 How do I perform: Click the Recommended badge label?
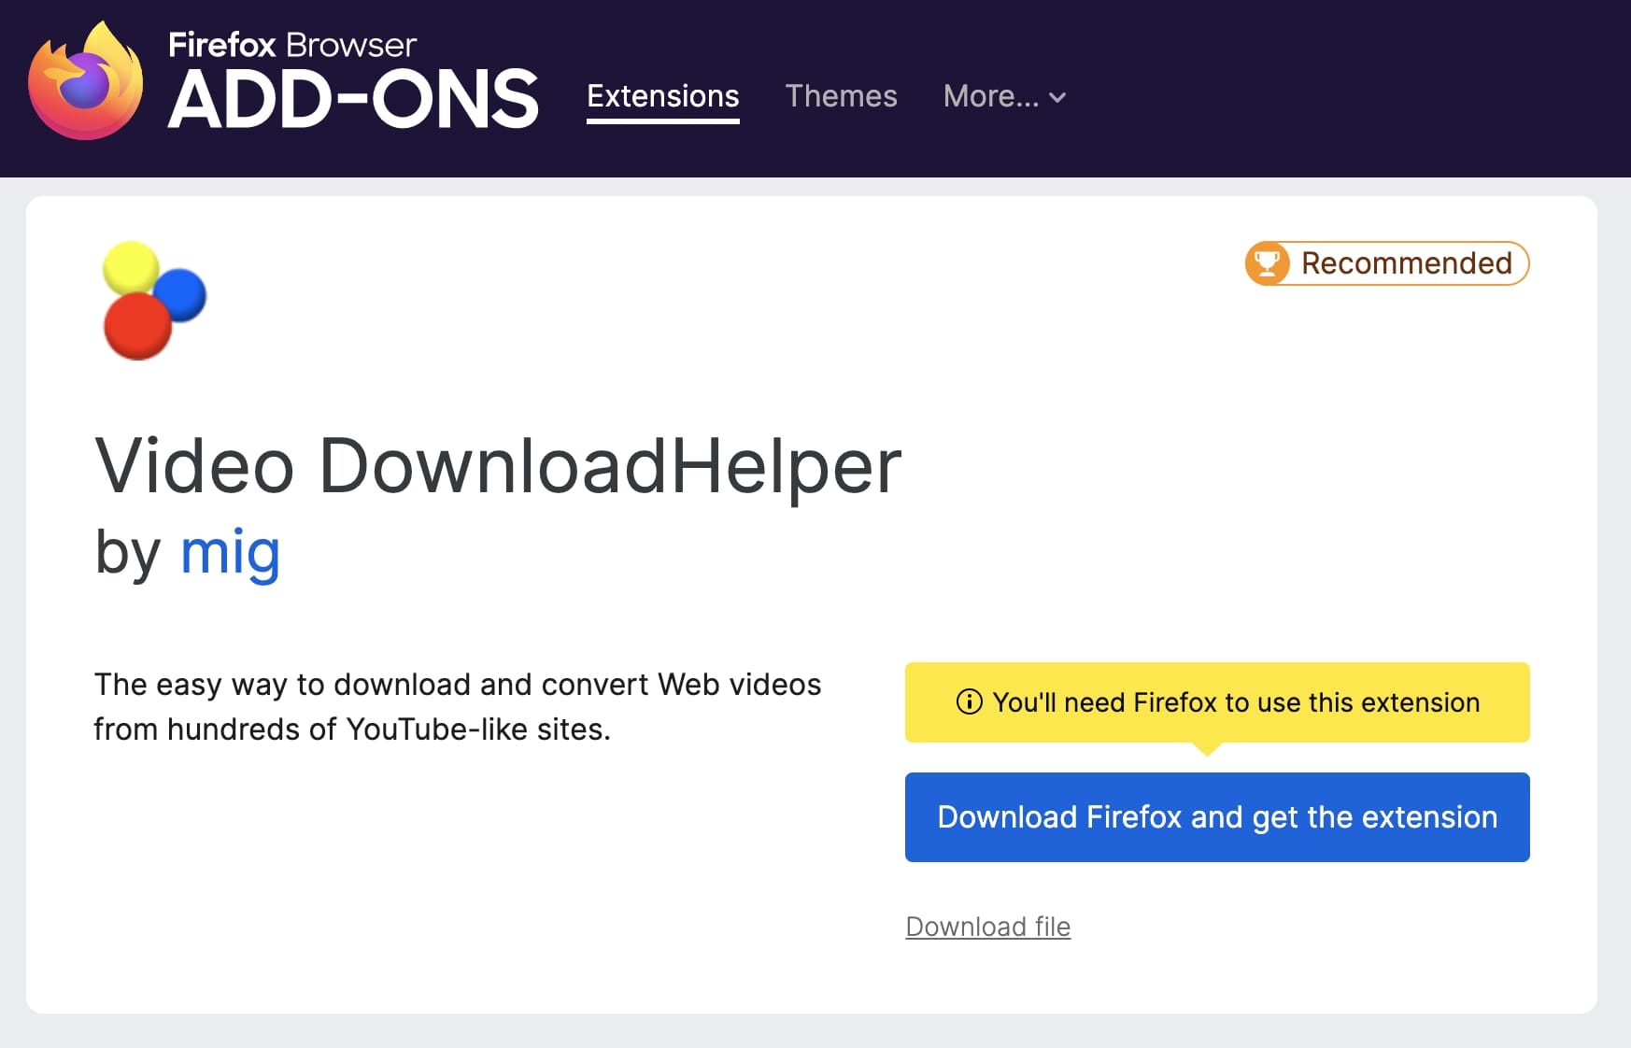[1406, 263]
